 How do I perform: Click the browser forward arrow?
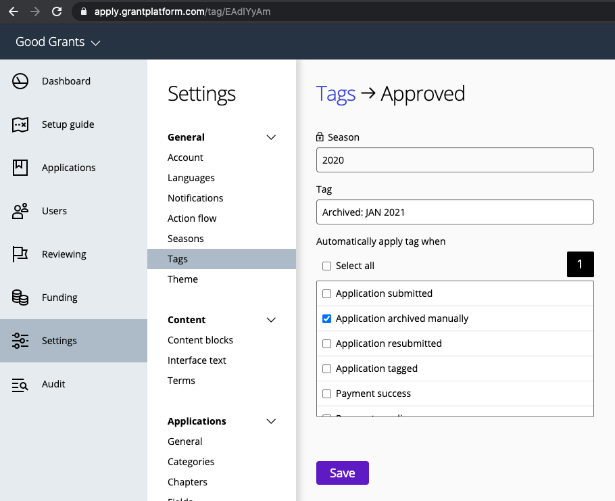(35, 11)
